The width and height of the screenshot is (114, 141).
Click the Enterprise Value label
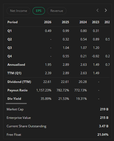pos(19,118)
